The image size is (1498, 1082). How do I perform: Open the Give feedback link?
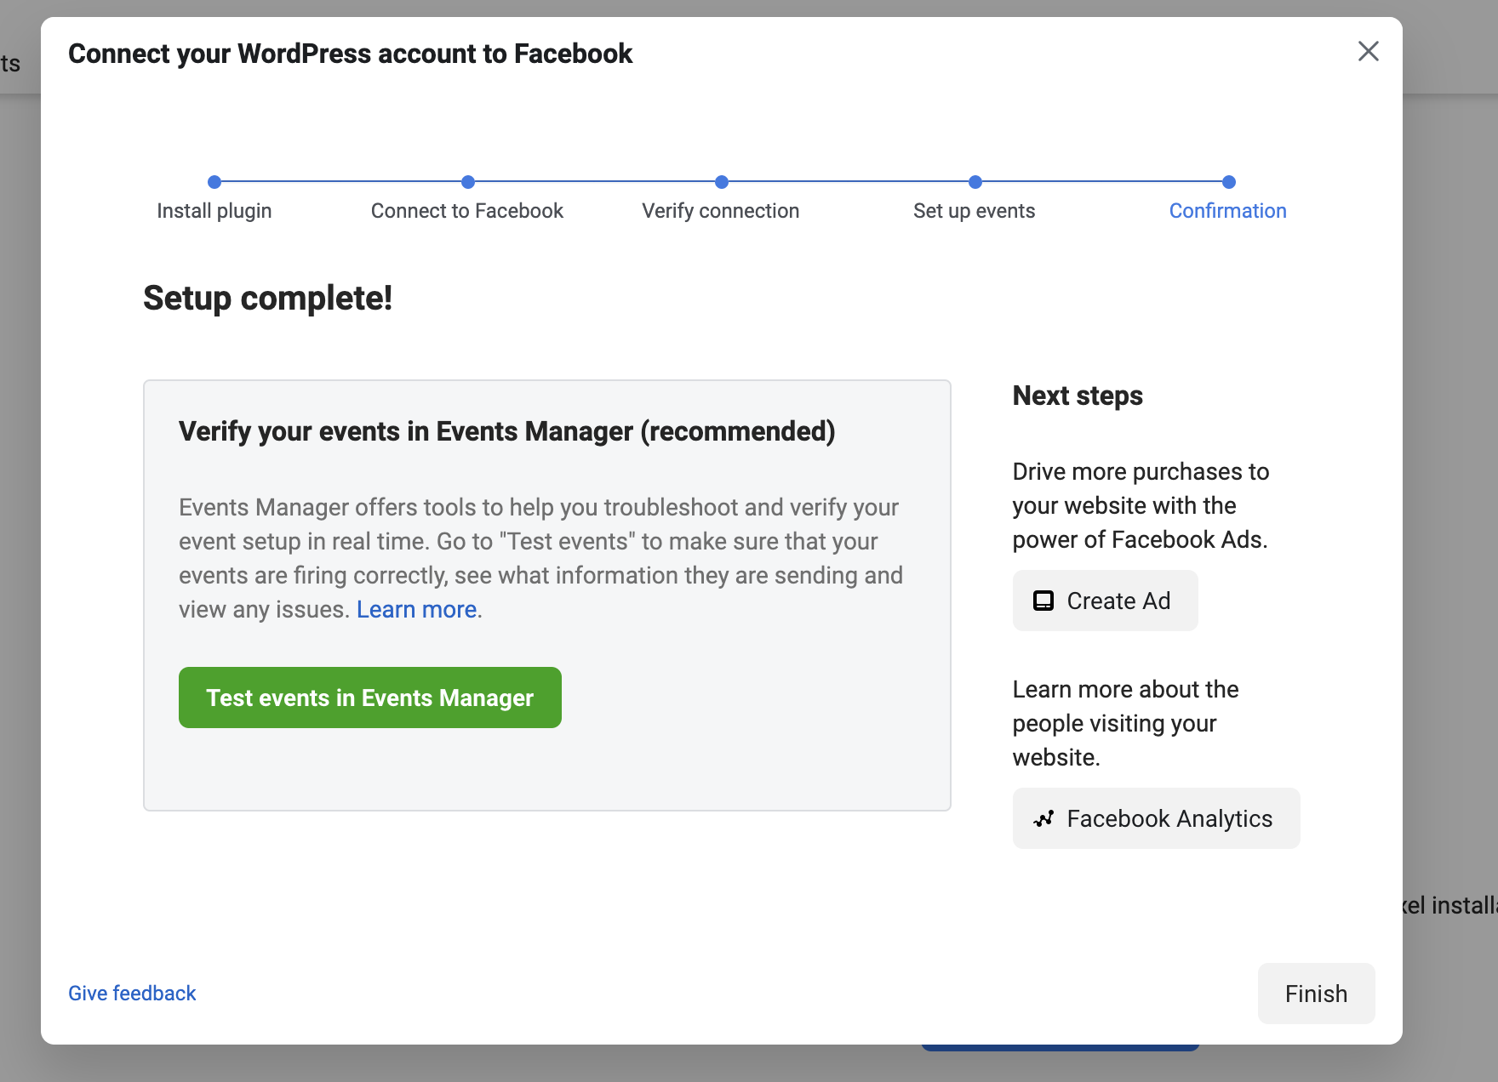(x=132, y=994)
